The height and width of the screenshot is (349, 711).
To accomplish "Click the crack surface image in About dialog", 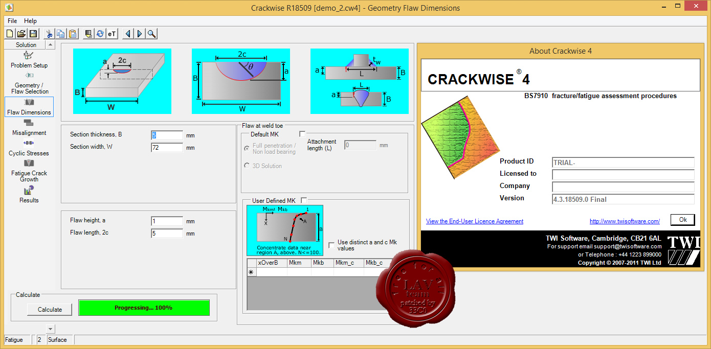I will (460, 137).
